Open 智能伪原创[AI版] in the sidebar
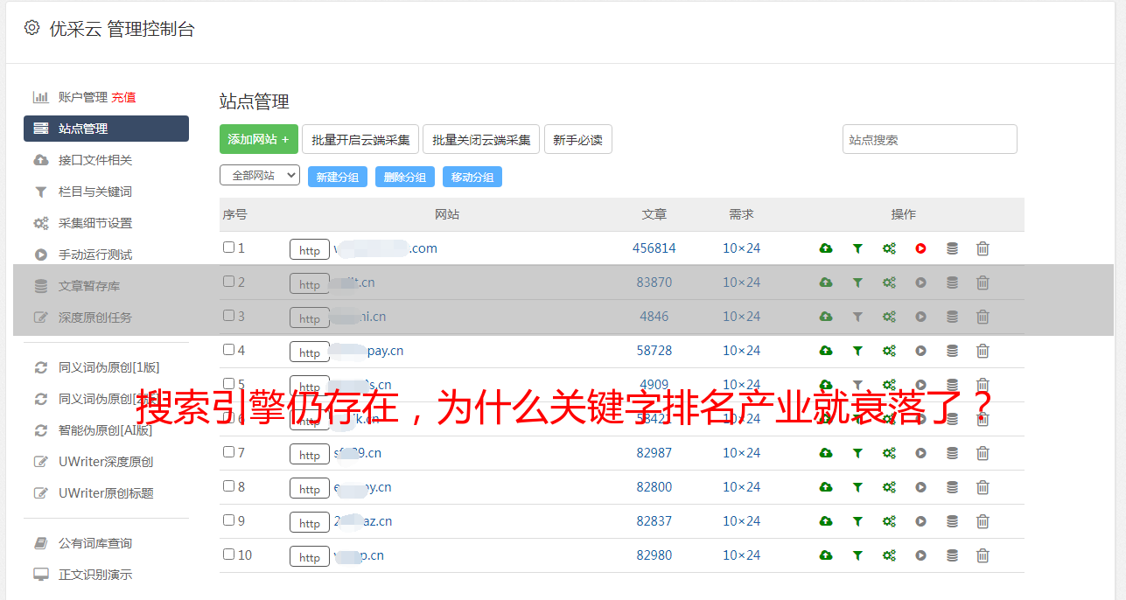The height and width of the screenshot is (600, 1126). [106, 430]
